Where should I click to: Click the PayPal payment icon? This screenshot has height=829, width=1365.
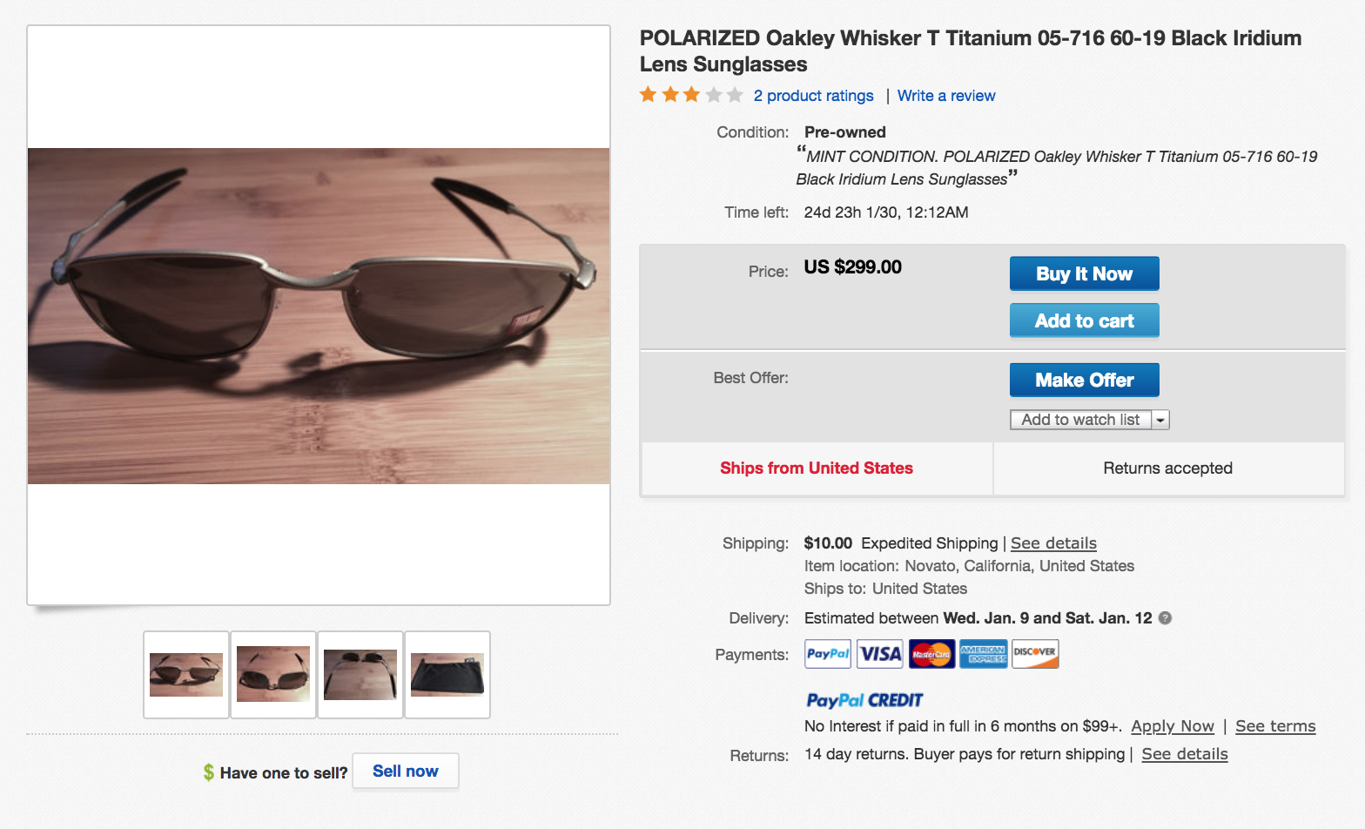828,654
